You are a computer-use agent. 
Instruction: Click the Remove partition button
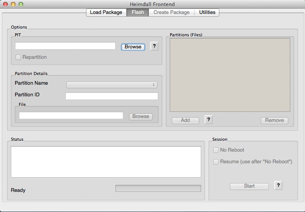coord(274,120)
